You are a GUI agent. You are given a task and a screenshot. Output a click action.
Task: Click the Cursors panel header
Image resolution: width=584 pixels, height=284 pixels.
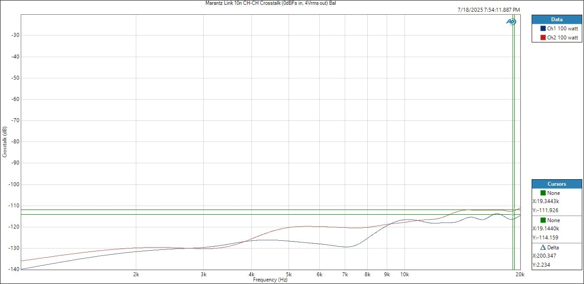pos(557,184)
